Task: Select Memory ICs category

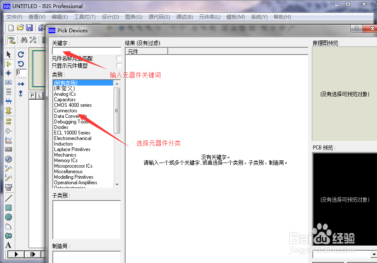Action: pos(66,160)
